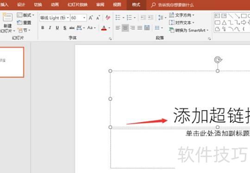250x173 pixels.
Task: Click the 重置 slide button
Action: click(24, 23)
